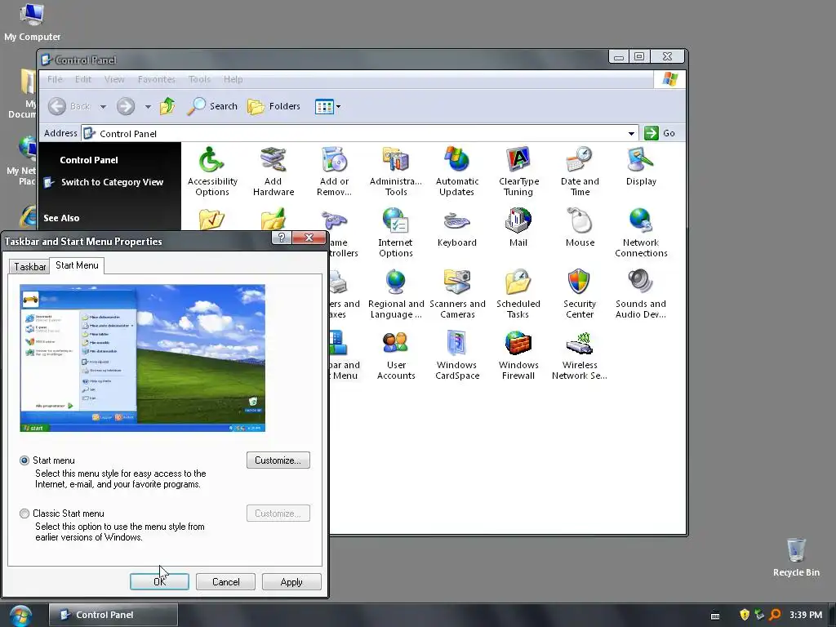The height and width of the screenshot is (627, 836).
Task: Open the Help menu
Action: click(233, 79)
